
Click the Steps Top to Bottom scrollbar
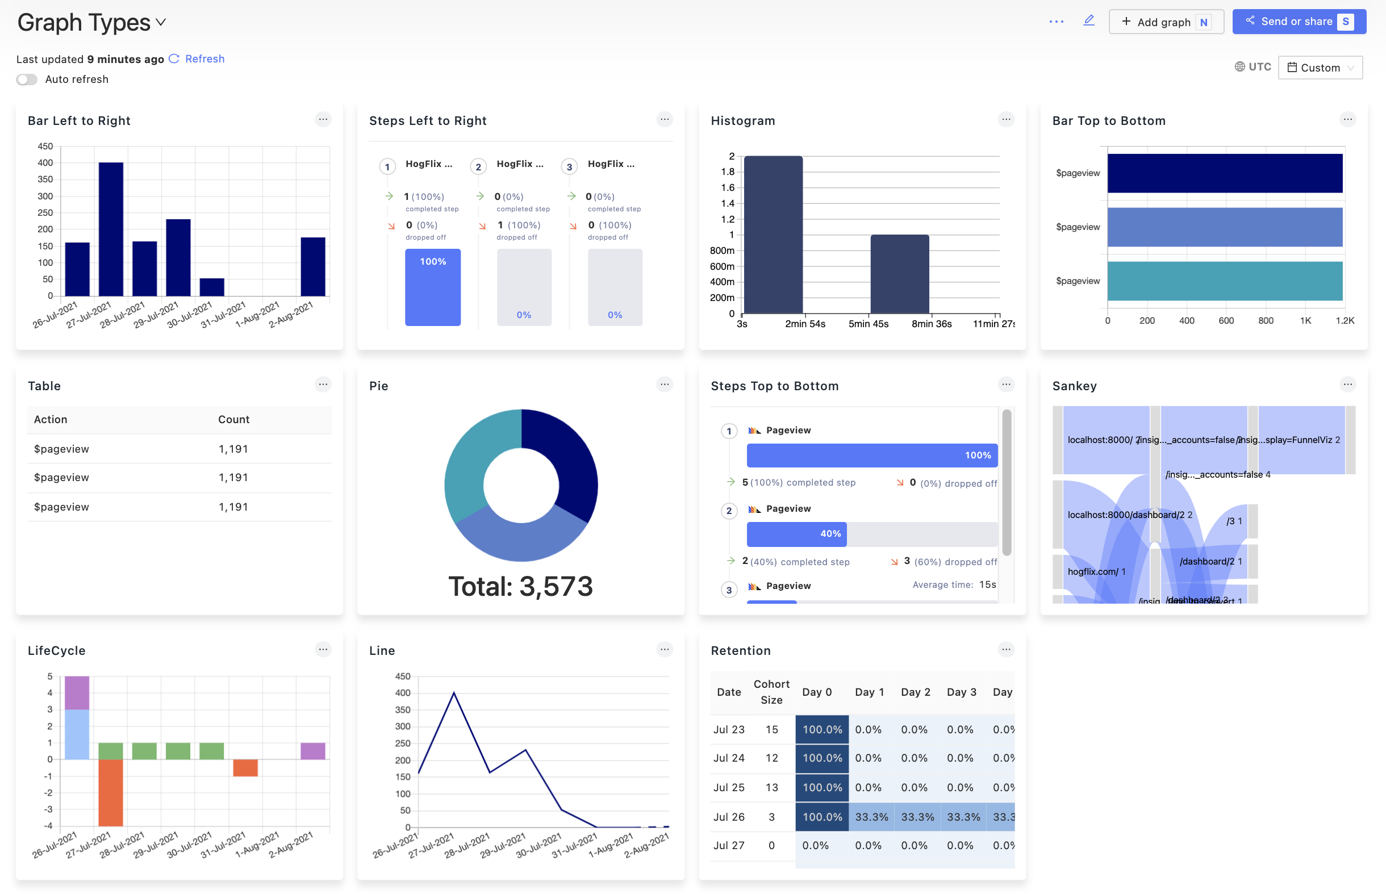coord(1007,482)
